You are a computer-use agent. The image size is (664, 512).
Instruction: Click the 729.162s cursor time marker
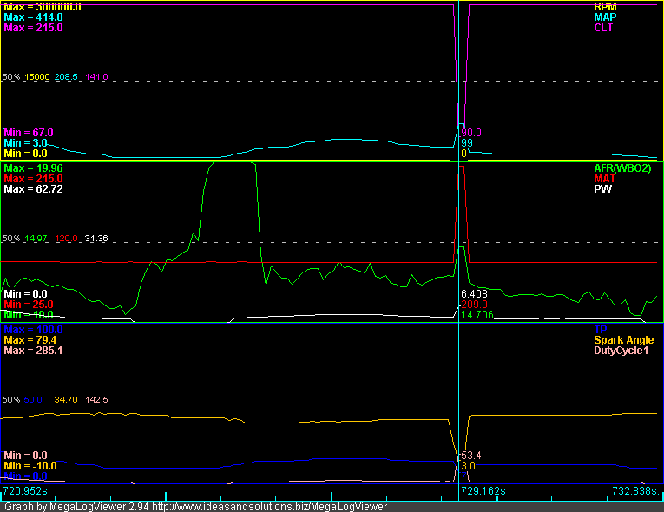[x=484, y=491]
